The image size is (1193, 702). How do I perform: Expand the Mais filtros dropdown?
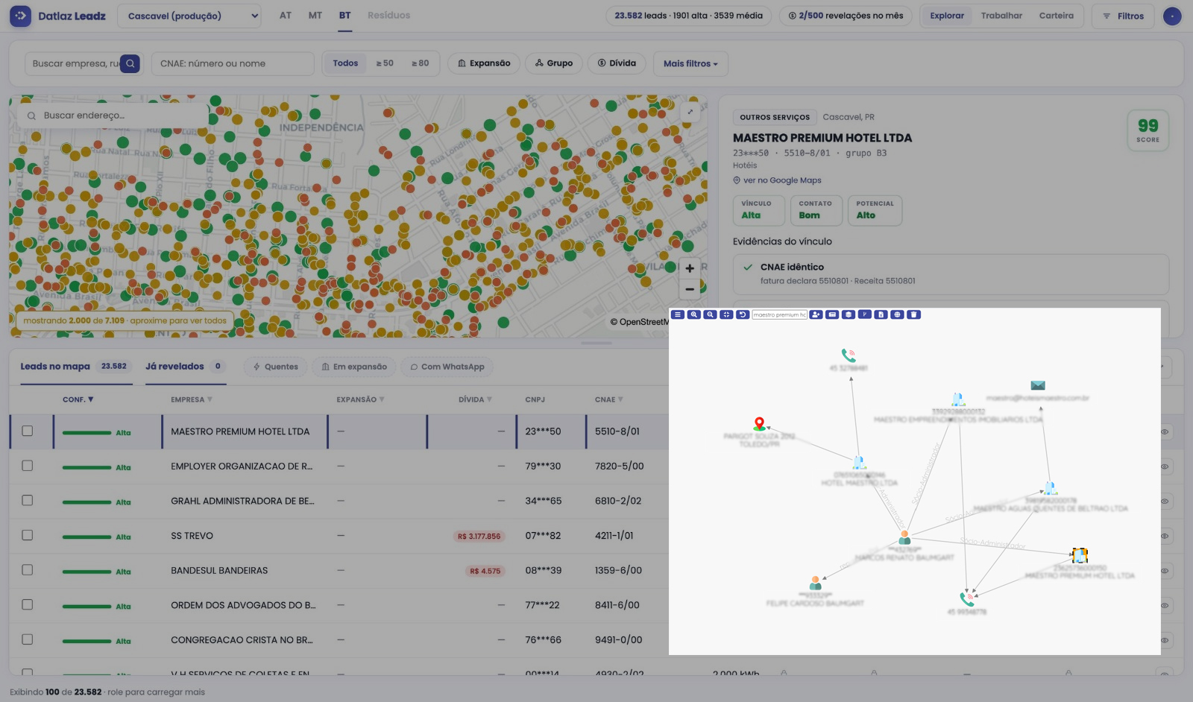pyautogui.click(x=690, y=63)
